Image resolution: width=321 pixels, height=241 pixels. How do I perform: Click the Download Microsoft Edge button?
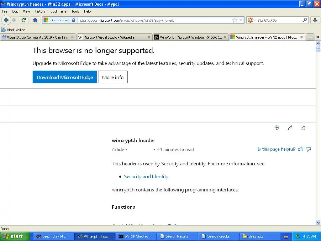(65, 77)
